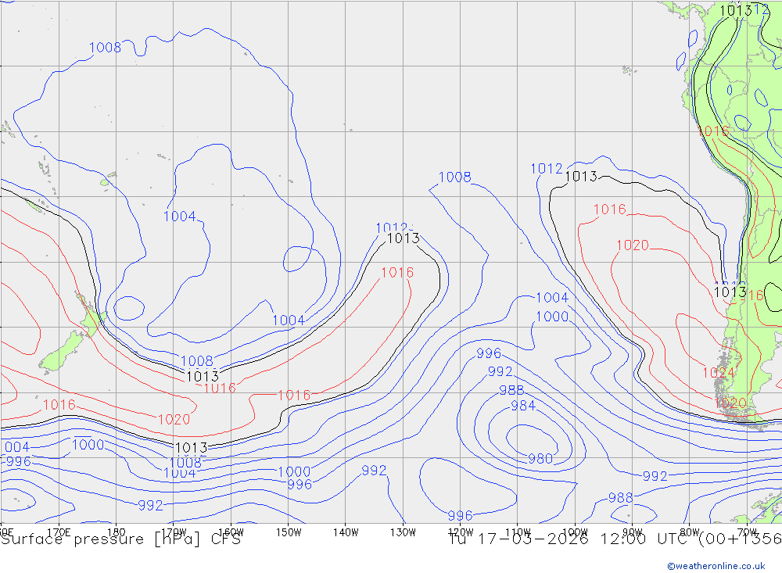Click the 130W longitude axis label

click(x=403, y=532)
